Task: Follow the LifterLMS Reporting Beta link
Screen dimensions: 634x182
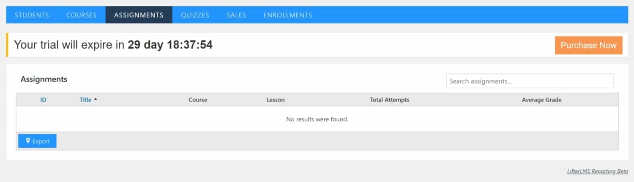Action: click(x=598, y=171)
